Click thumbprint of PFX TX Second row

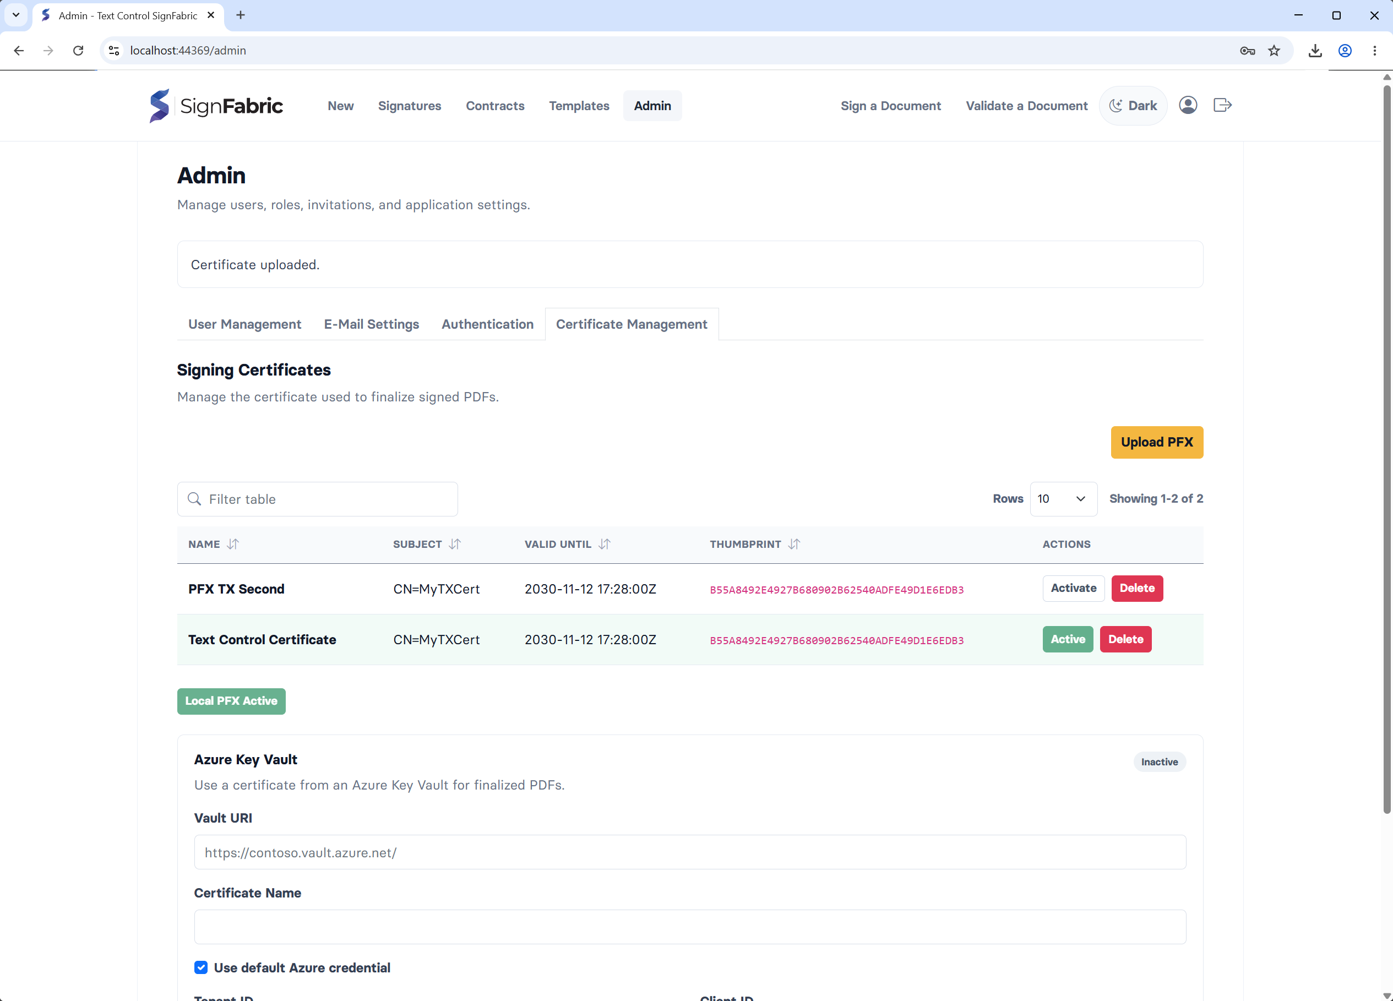tap(836, 590)
